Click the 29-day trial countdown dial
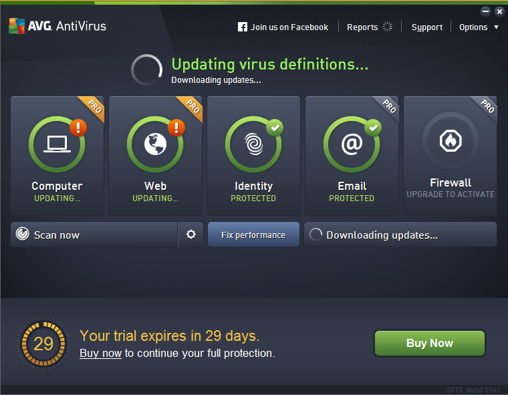This screenshot has height=395, width=508. (x=43, y=344)
